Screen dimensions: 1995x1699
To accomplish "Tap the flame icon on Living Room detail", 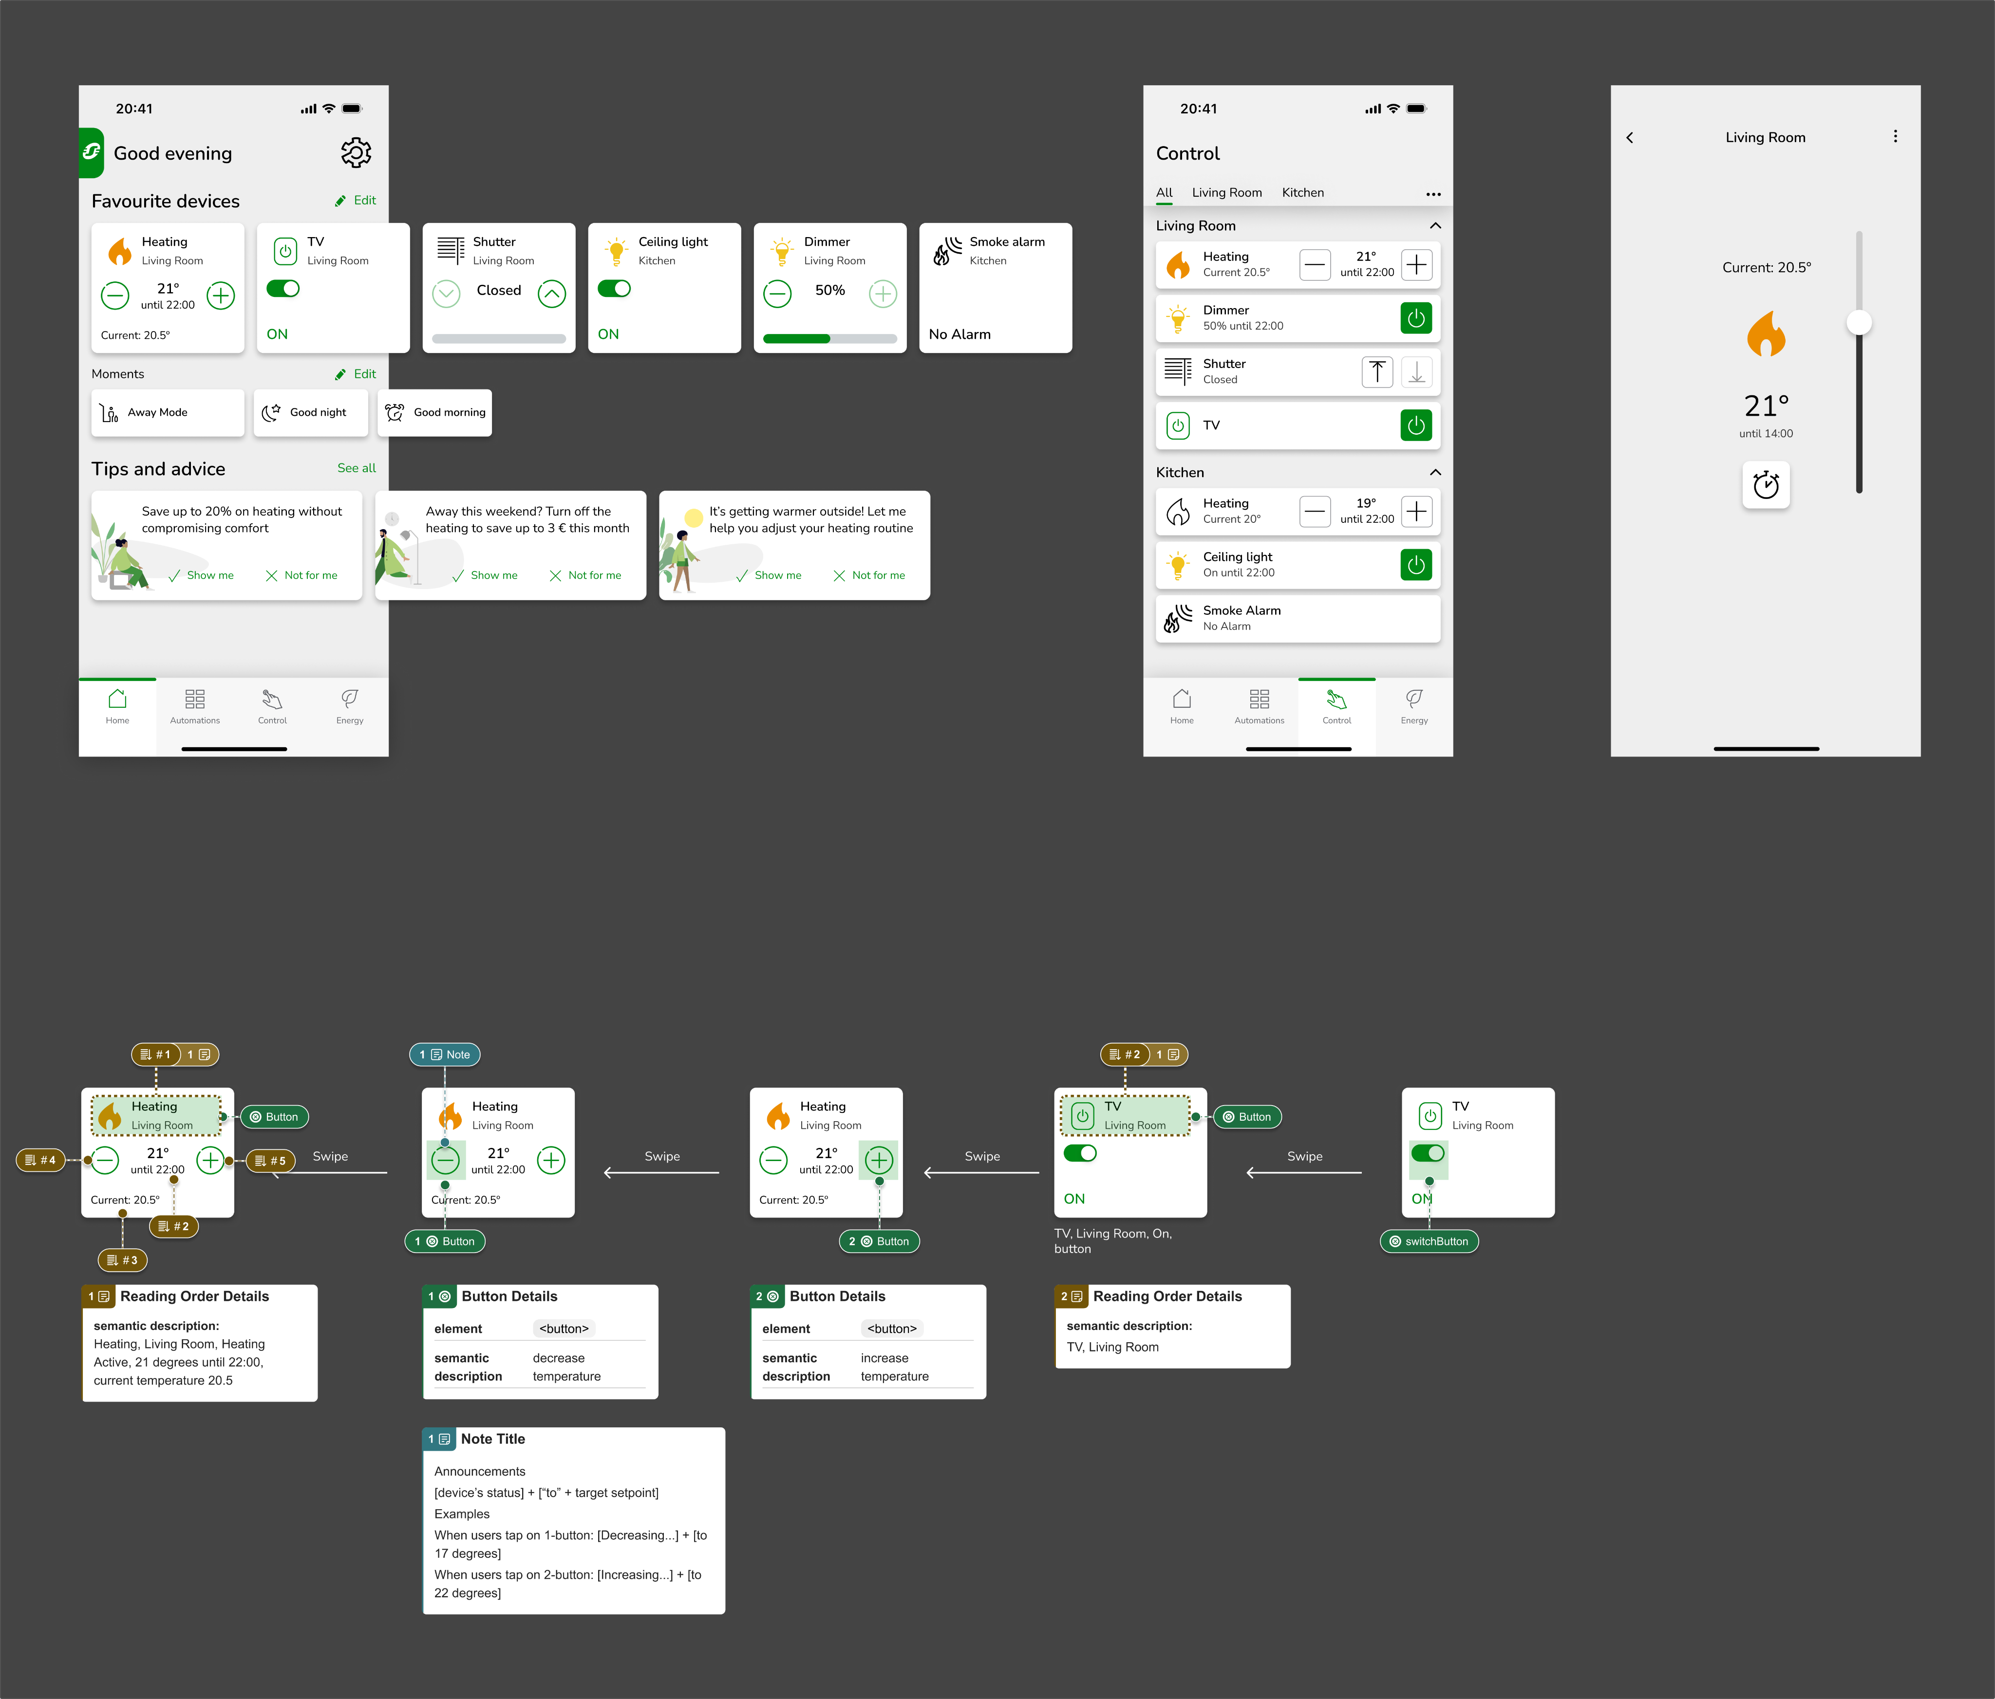I will click(1766, 334).
